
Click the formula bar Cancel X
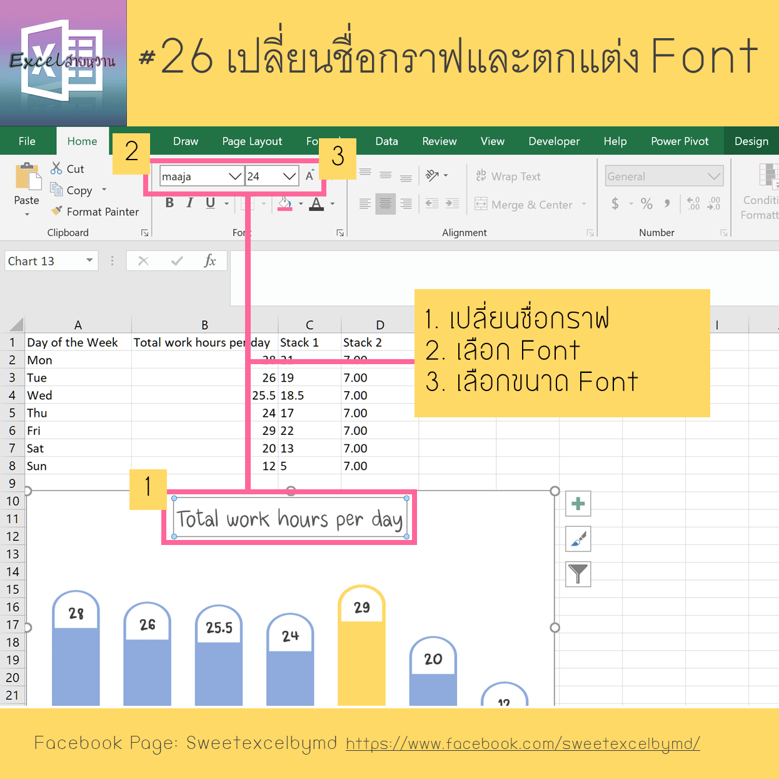click(143, 261)
